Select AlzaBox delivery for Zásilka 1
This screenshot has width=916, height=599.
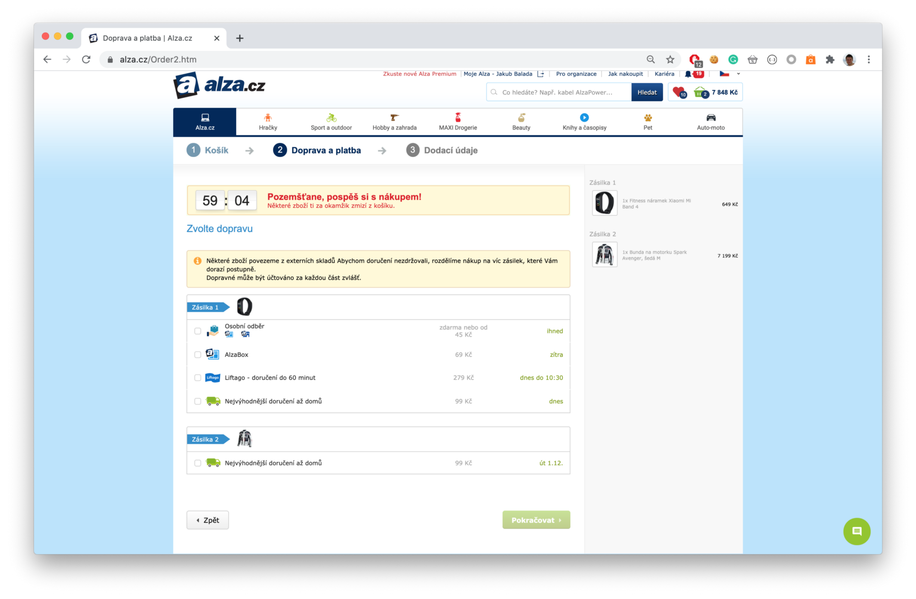coord(197,354)
